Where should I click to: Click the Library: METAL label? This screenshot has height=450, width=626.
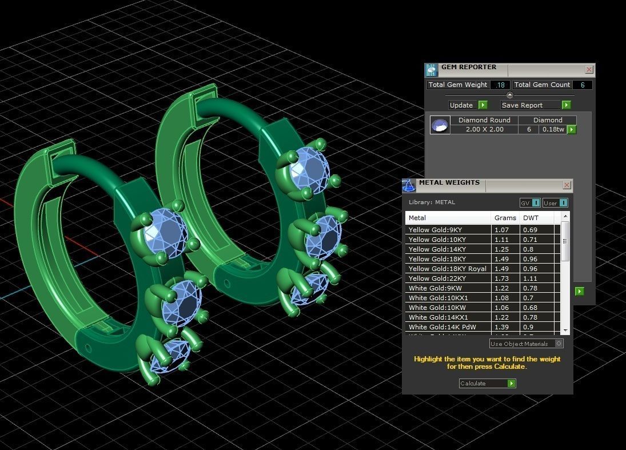coord(432,202)
